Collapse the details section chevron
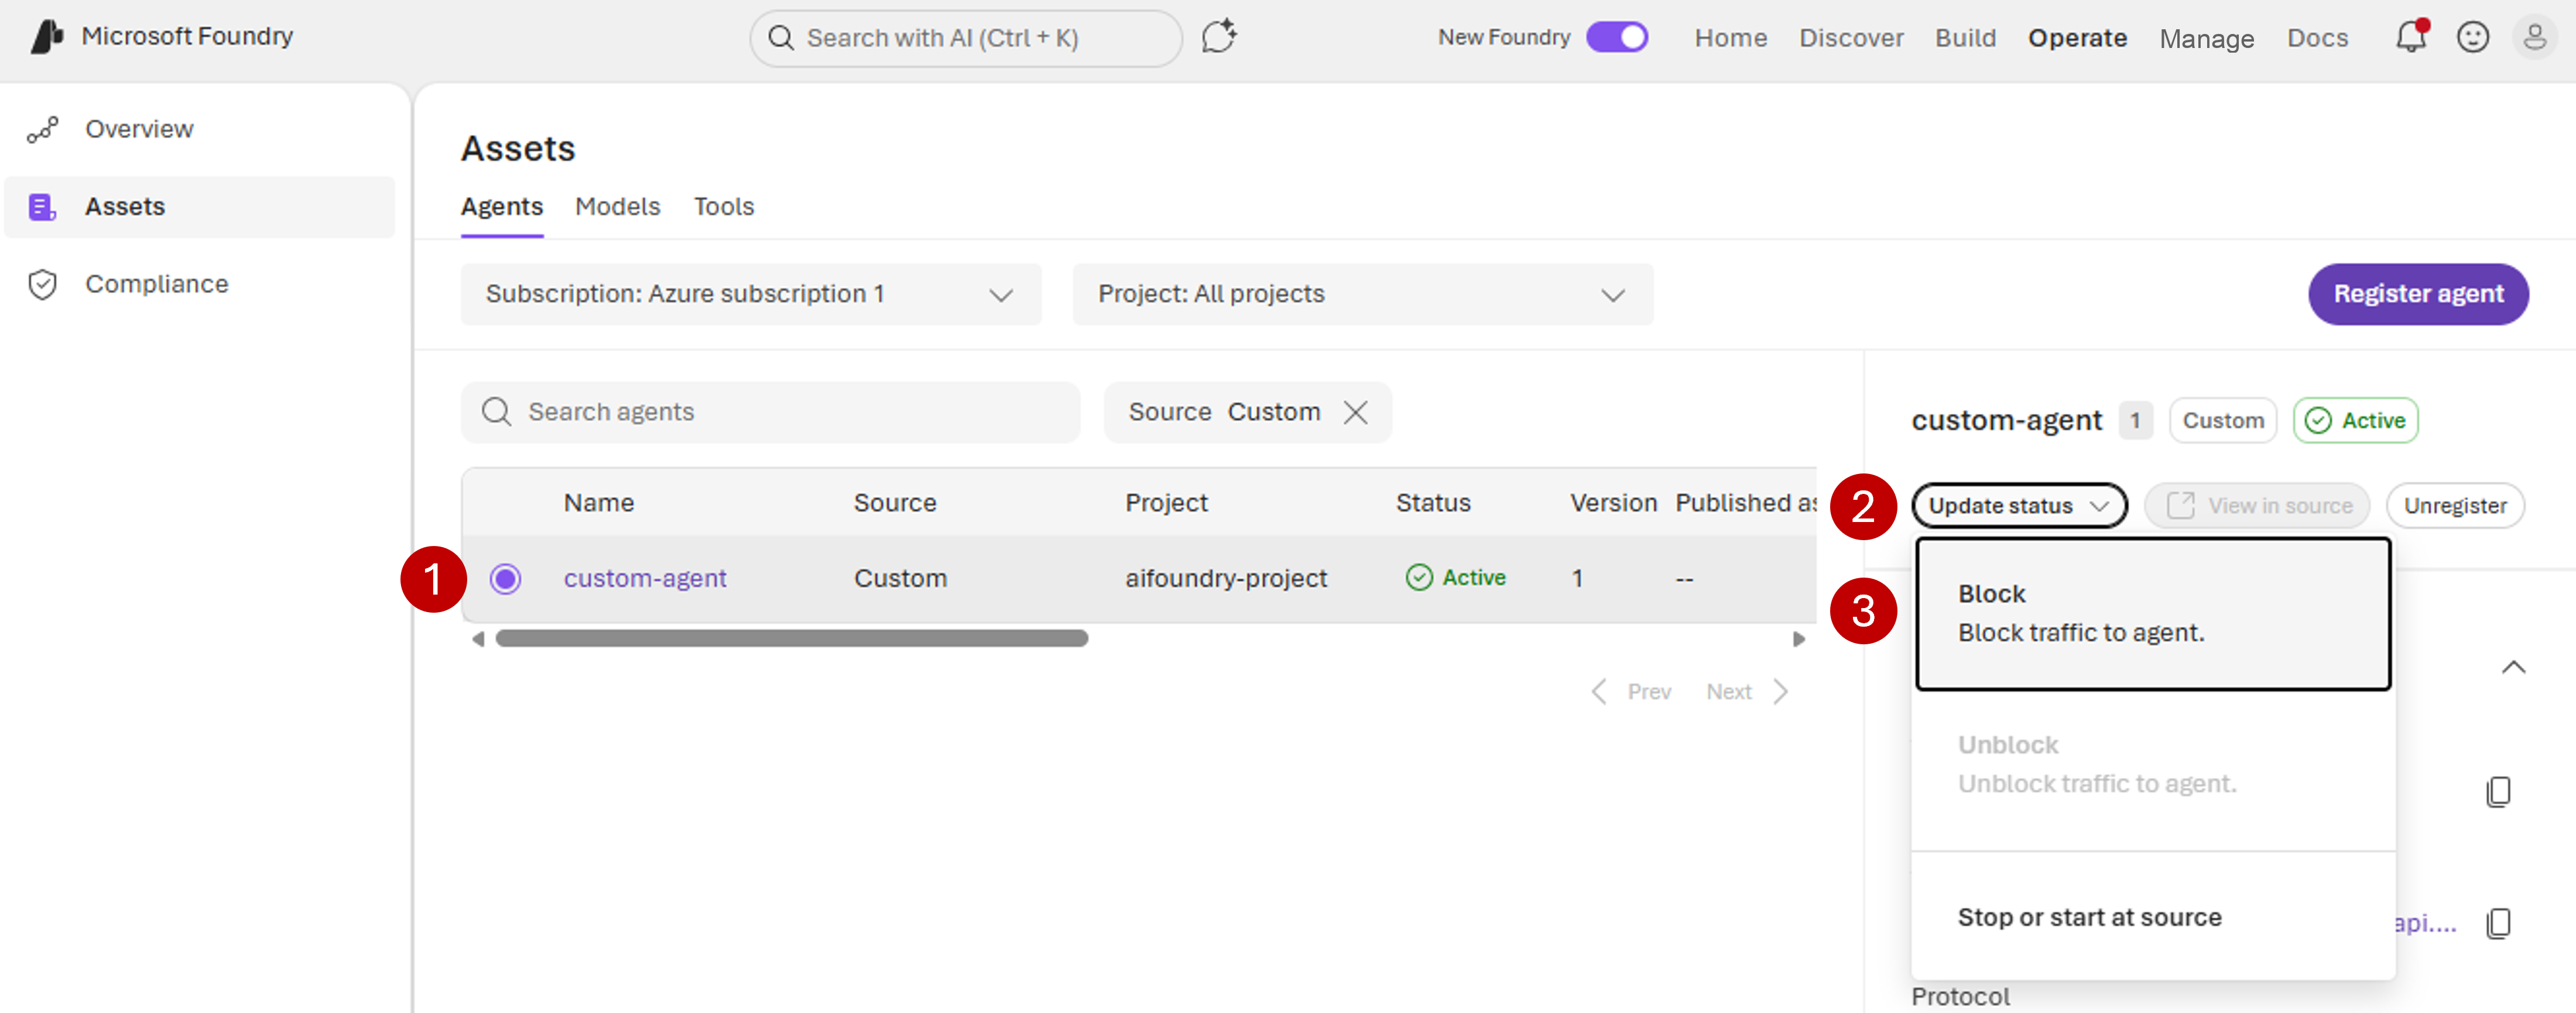The height and width of the screenshot is (1013, 2576). pyautogui.click(x=2513, y=667)
